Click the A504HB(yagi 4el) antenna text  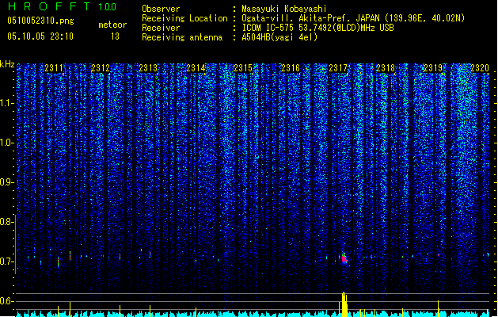click(279, 37)
